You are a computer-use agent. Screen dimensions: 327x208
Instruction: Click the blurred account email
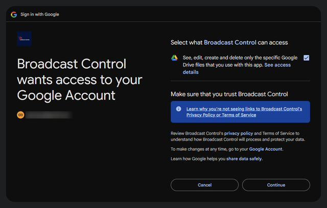49,115
